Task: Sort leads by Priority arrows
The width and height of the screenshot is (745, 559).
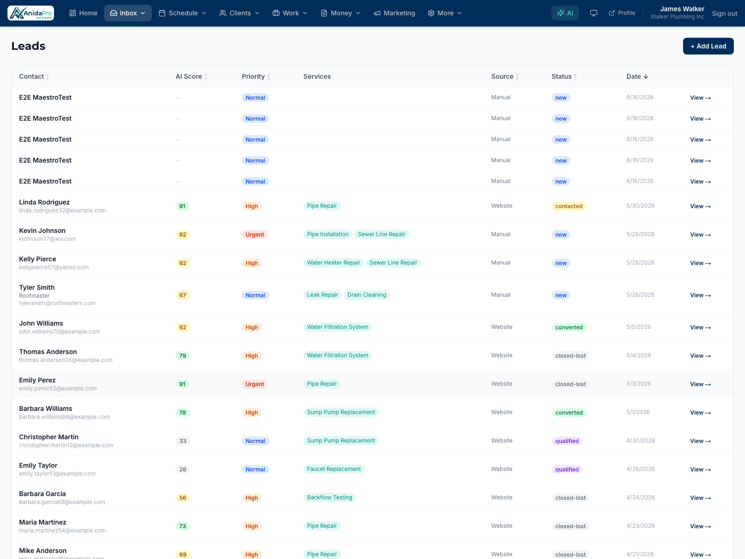Action: coord(269,77)
